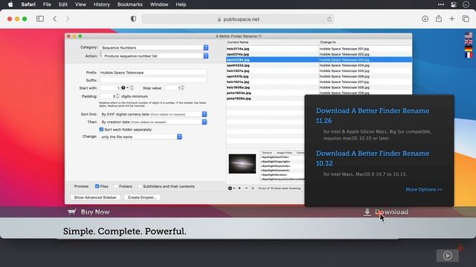The width and height of the screenshot is (476, 267).
Task: Select file row heic0114a.jpg
Action: point(319,49)
